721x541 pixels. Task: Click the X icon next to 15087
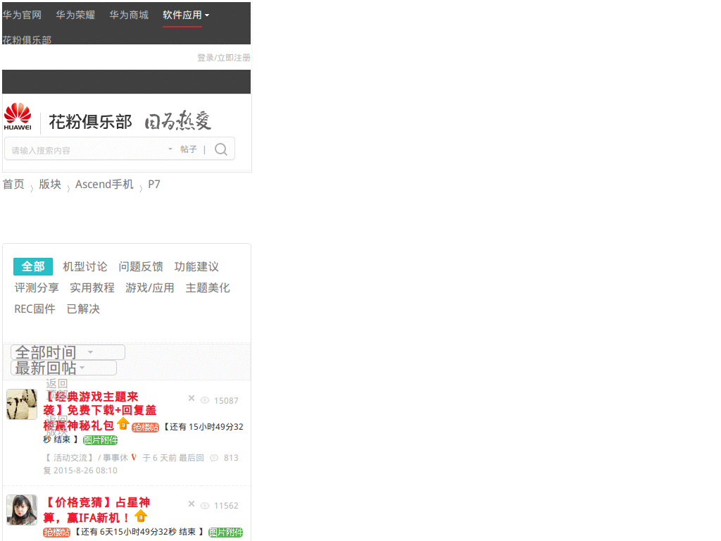coord(192,399)
